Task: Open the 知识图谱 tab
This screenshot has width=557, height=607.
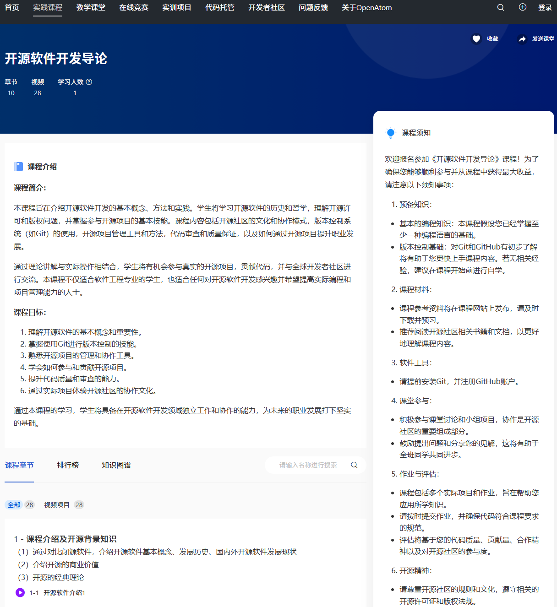Action: pos(116,465)
